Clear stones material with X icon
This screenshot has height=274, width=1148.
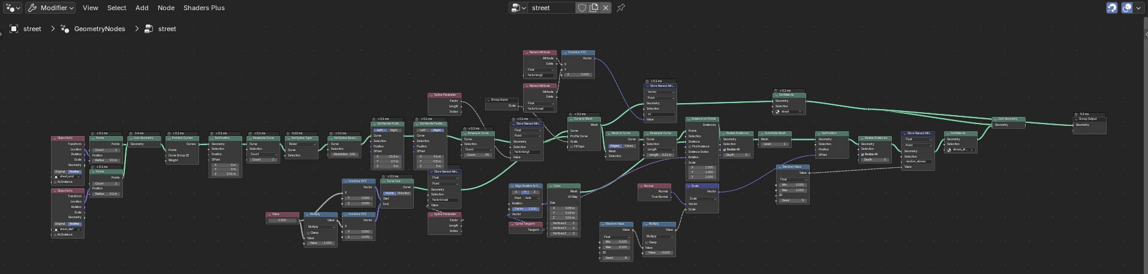[972, 149]
